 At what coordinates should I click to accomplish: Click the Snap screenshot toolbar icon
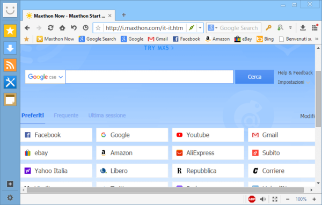pos(280,28)
